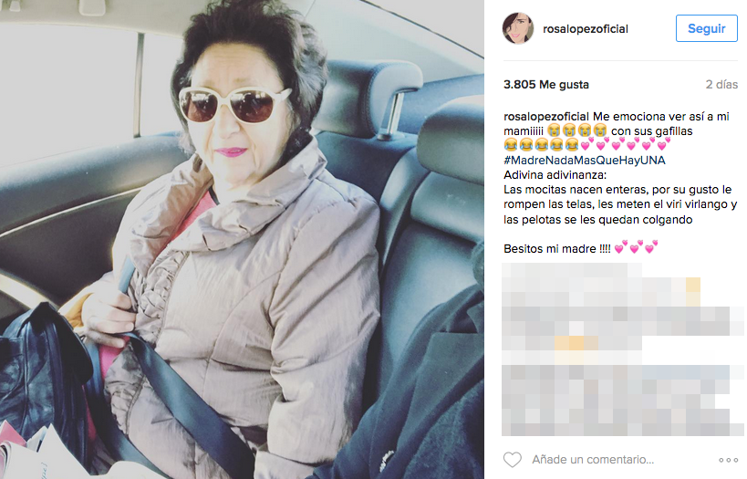
Task: Click the Besitos mi madre caption line
Action: click(556, 249)
